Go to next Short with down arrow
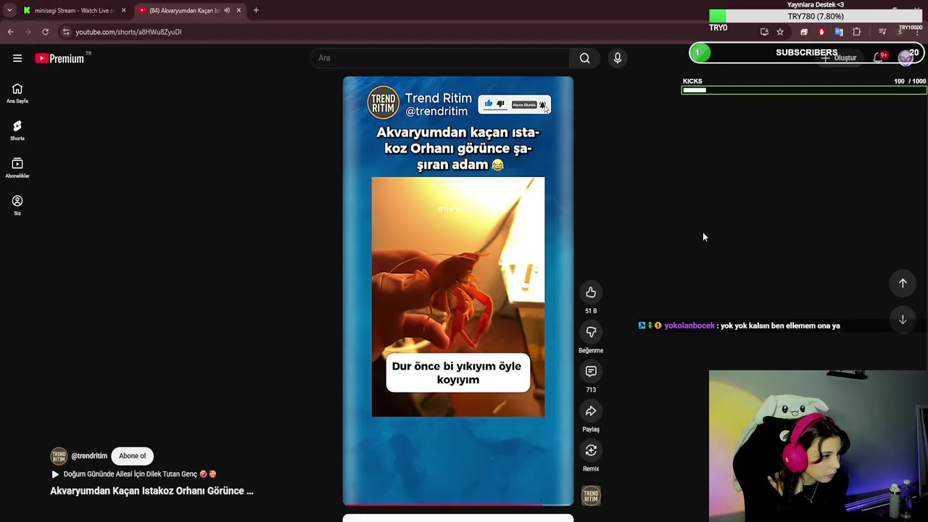 [903, 320]
